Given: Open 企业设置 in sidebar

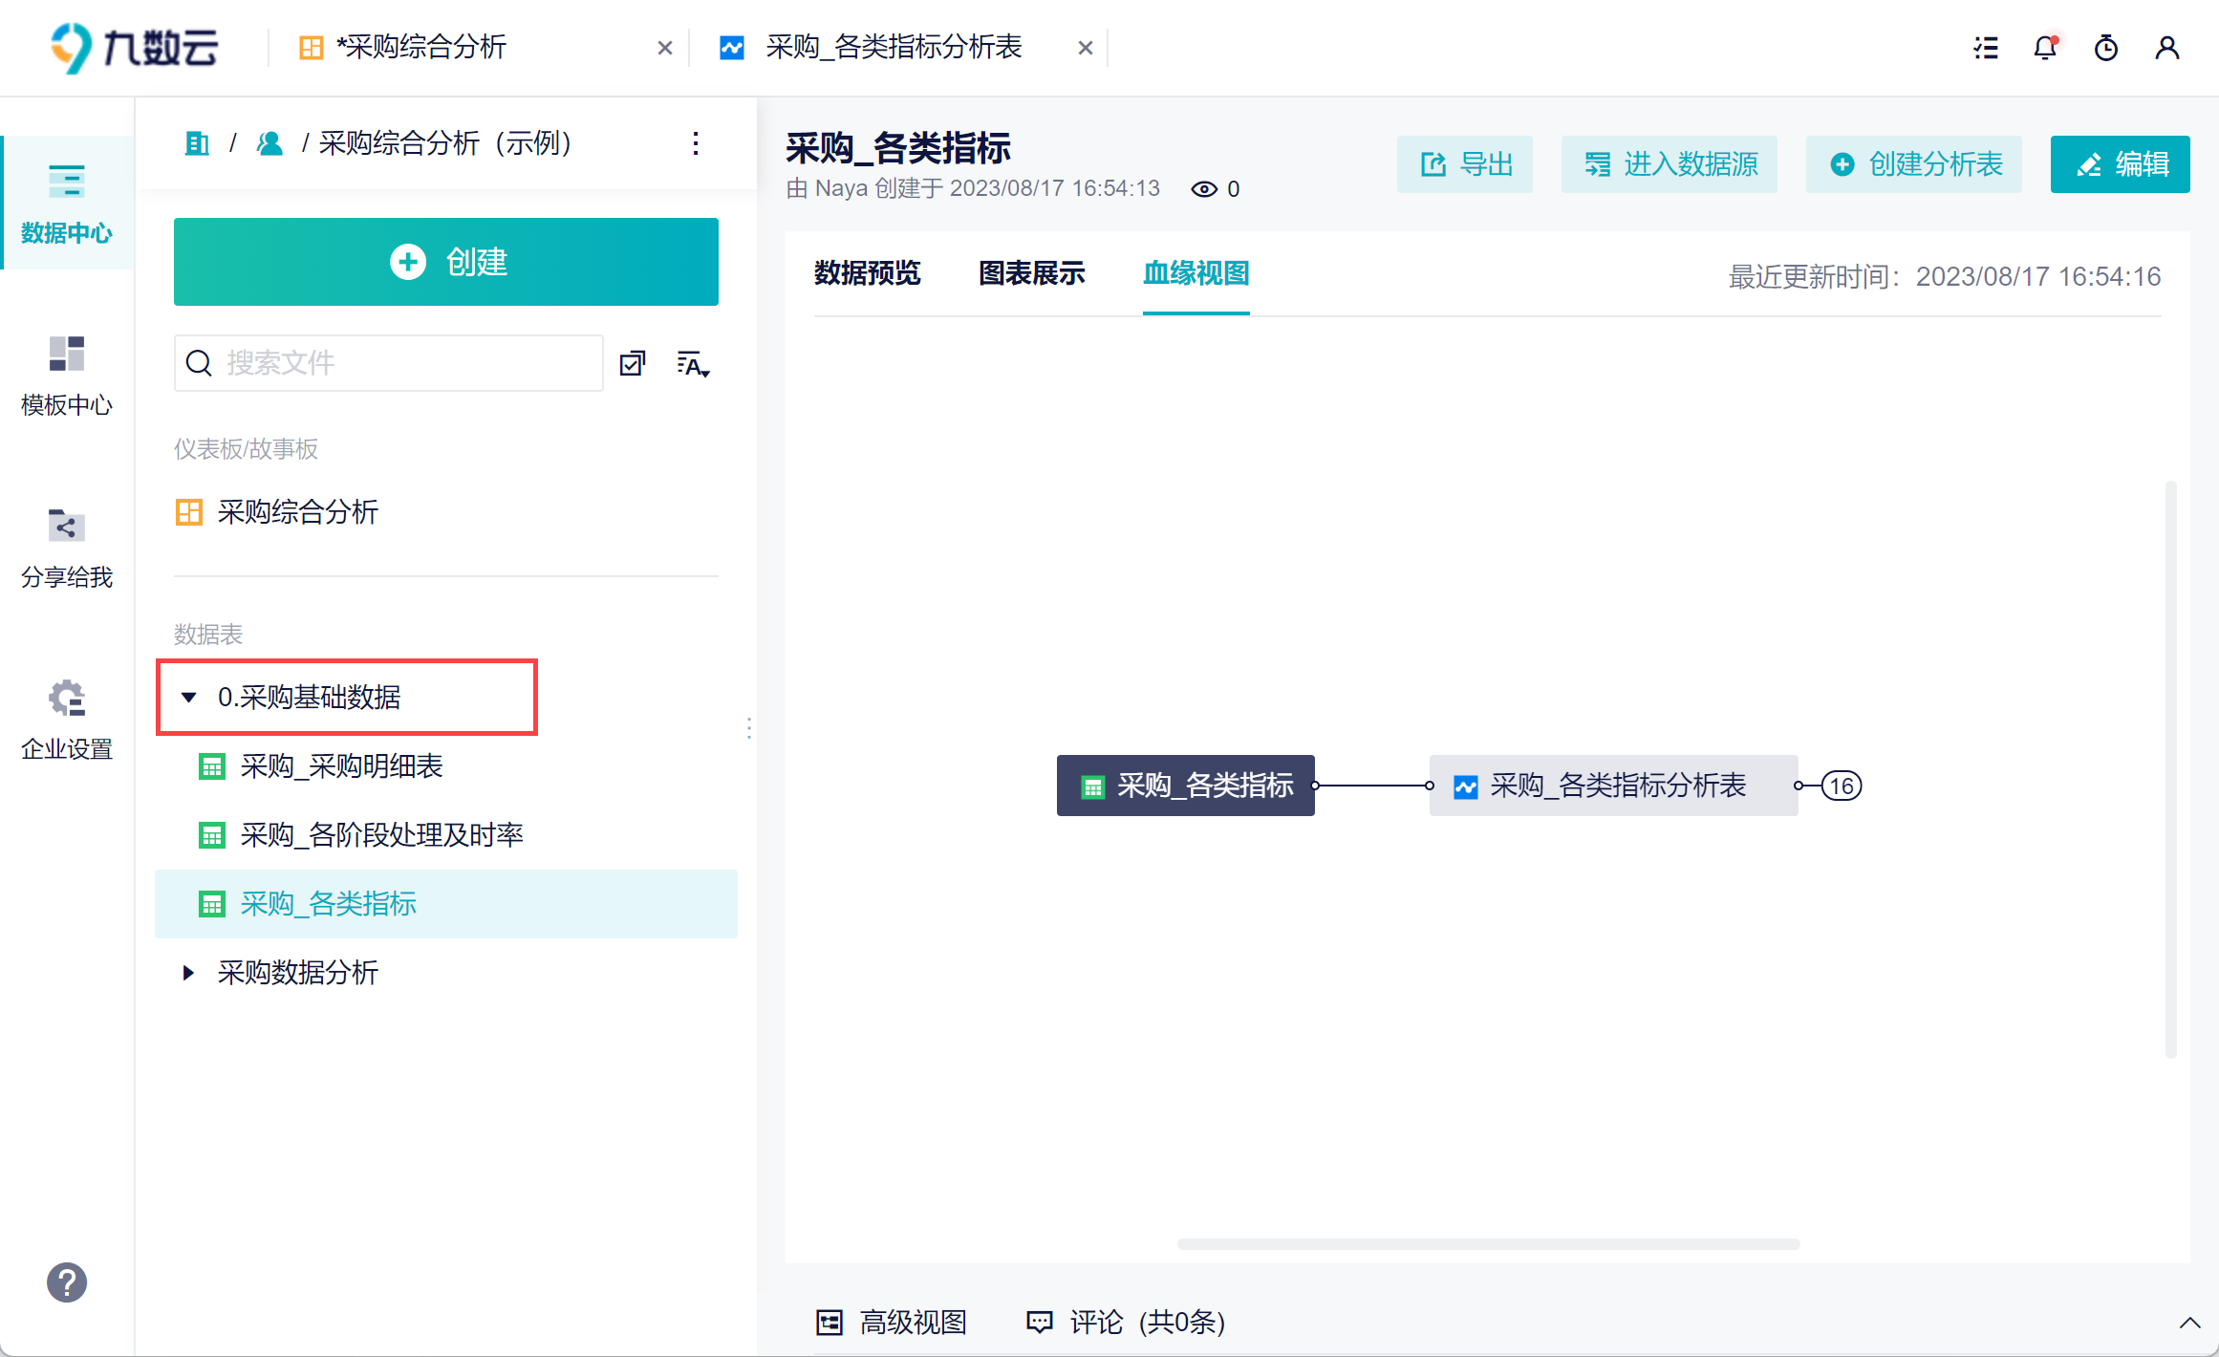Looking at the screenshot, I should [x=67, y=719].
